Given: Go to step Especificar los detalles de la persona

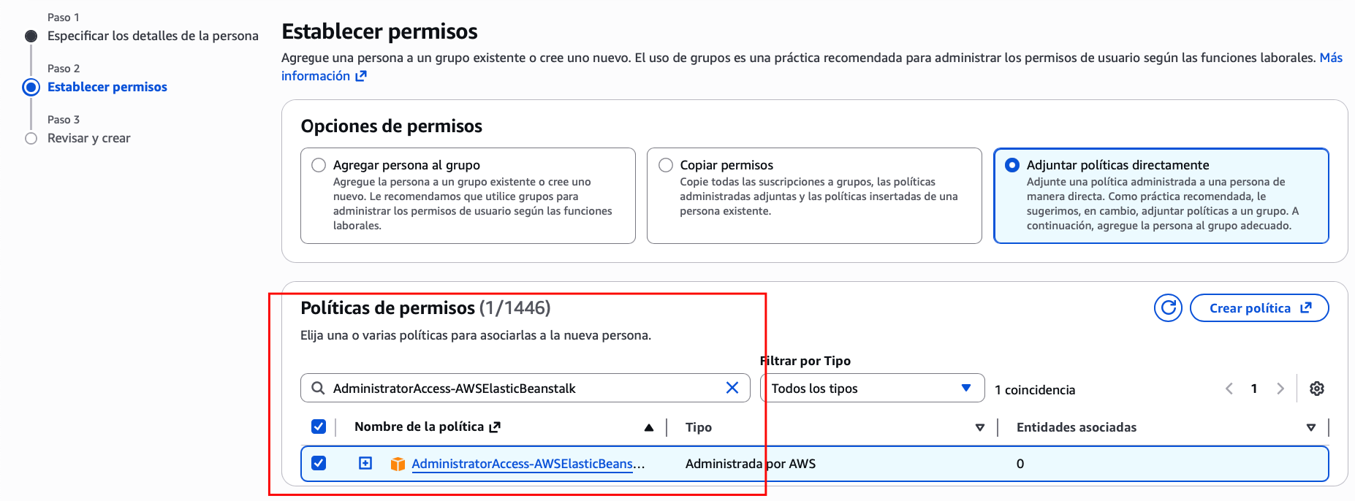Looking at the screenshot, I should pyautogui.click(x=153, y=36).
